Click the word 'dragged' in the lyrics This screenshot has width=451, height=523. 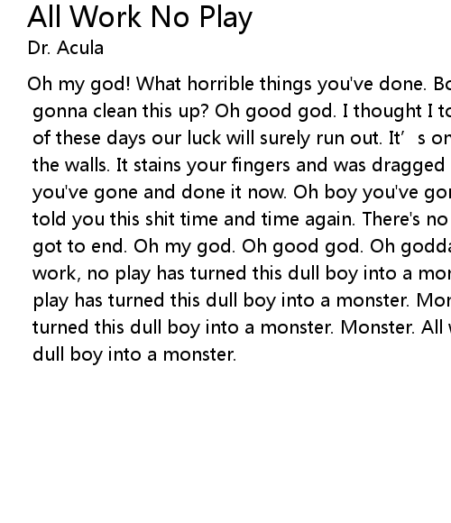409,165
